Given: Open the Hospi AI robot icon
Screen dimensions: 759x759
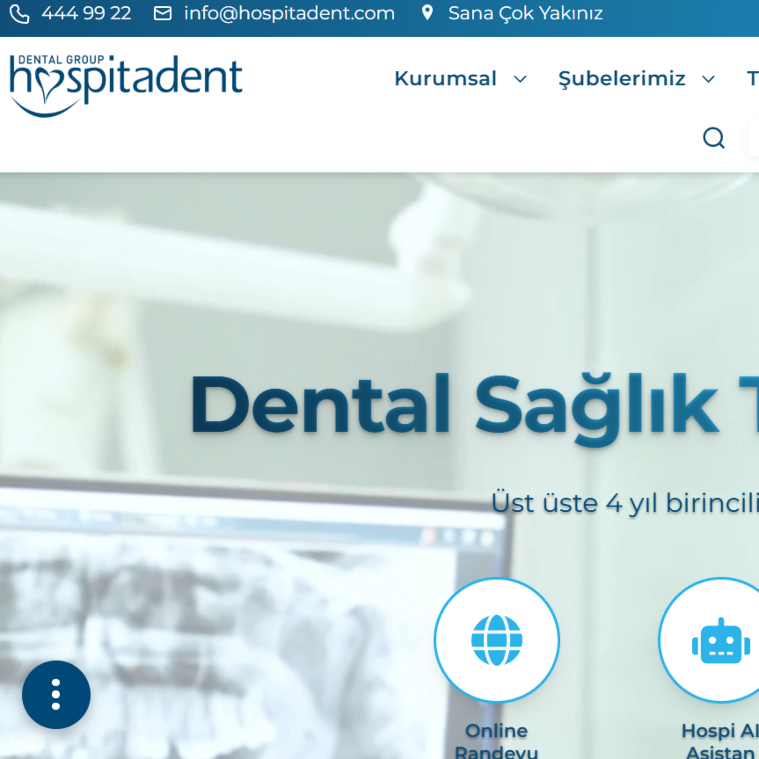Looking at the screenshot, I should tap(721, 641).
